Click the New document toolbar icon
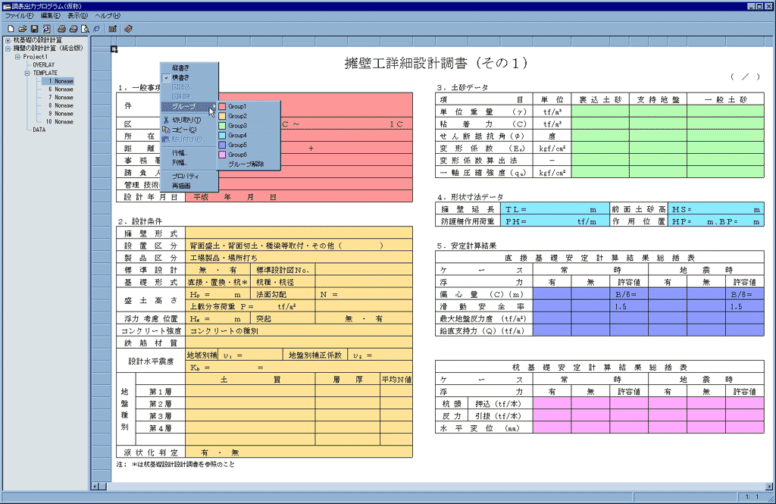 (11, 28)
